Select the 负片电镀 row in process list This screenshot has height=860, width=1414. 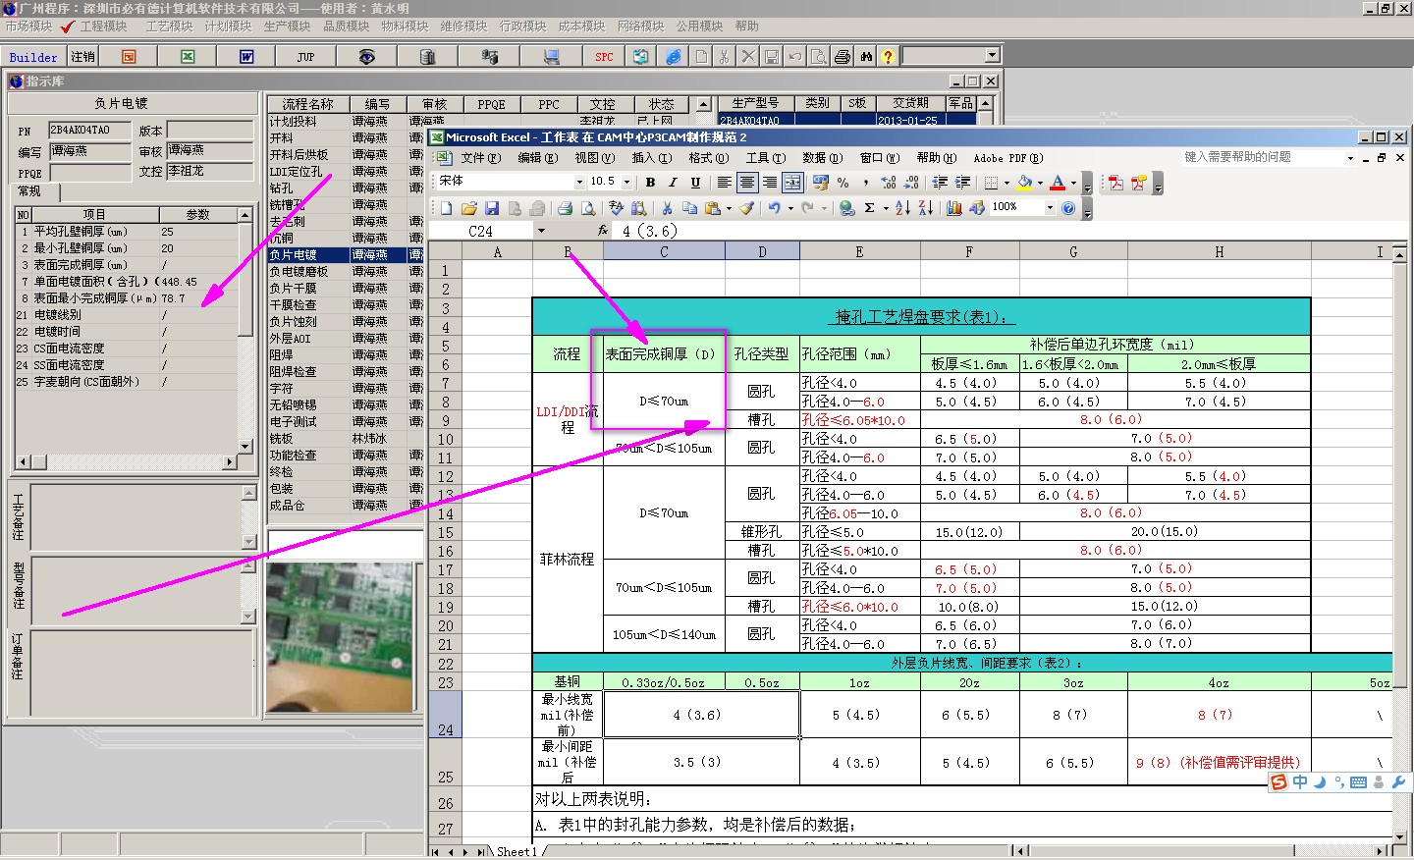click(345, 255)
